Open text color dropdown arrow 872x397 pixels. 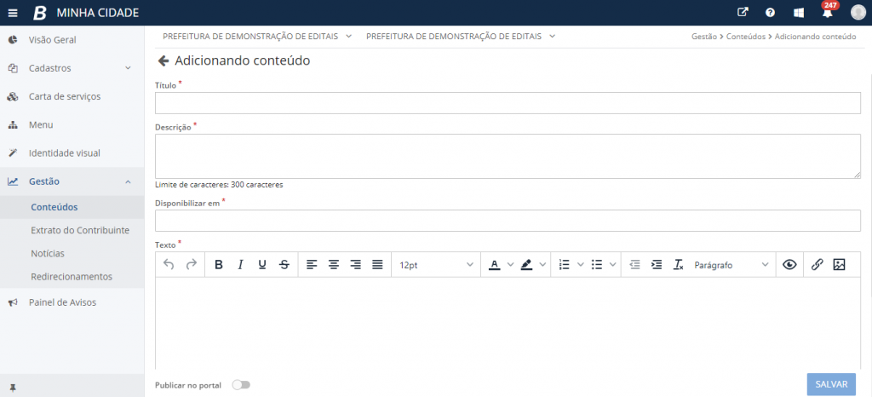click(x=511, y=265)
